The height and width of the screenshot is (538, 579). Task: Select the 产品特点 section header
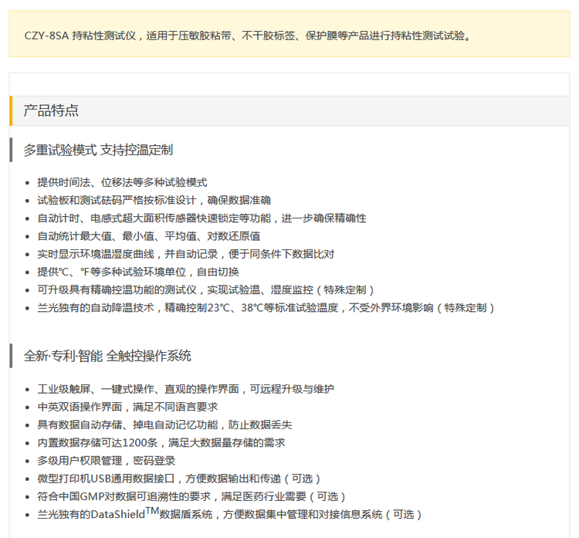click(x=51, y=110)
